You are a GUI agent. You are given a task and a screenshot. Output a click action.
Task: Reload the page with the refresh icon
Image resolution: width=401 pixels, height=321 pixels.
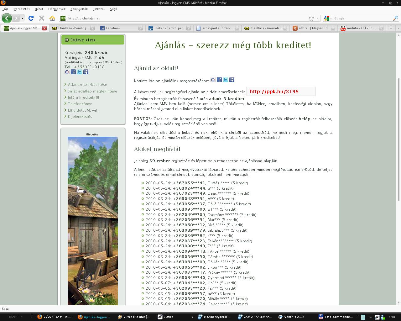[31, 18]
